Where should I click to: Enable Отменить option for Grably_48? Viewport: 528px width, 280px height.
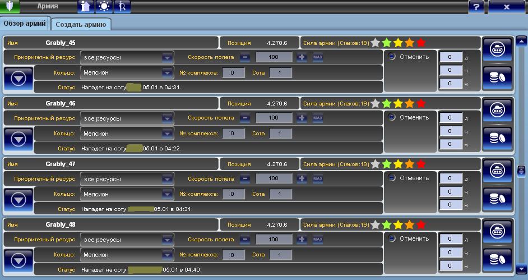(x=392, y=238)
